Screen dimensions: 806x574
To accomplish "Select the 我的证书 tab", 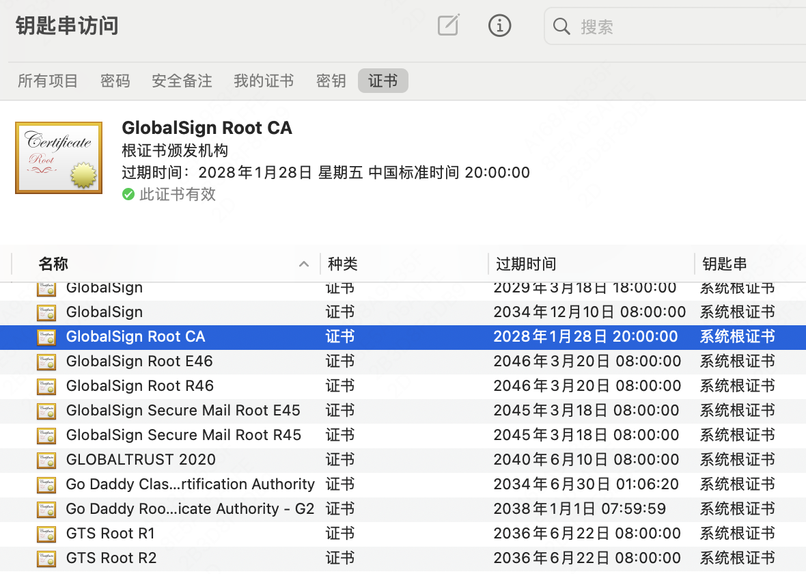I will [x=264, y=81].
